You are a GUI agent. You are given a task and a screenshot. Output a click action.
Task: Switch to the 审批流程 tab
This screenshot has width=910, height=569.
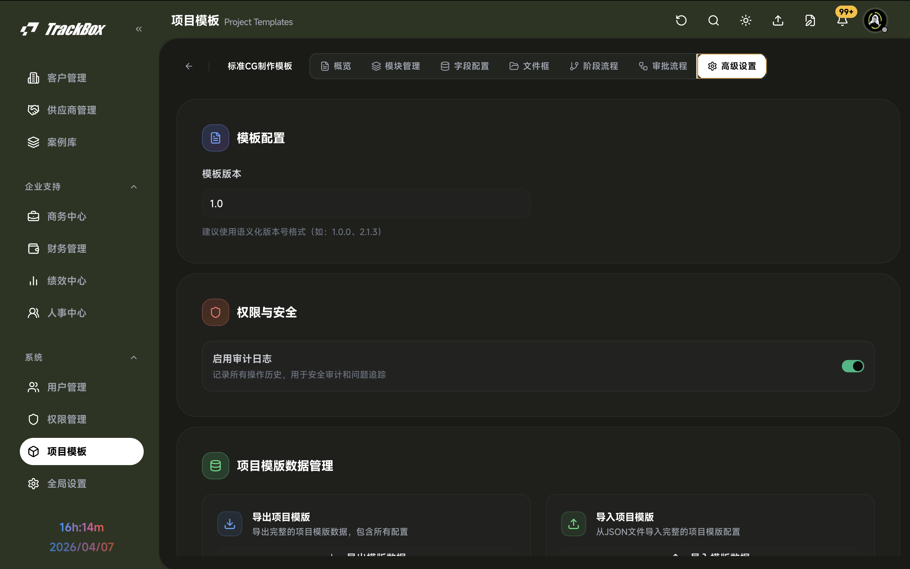pos(663,66)
